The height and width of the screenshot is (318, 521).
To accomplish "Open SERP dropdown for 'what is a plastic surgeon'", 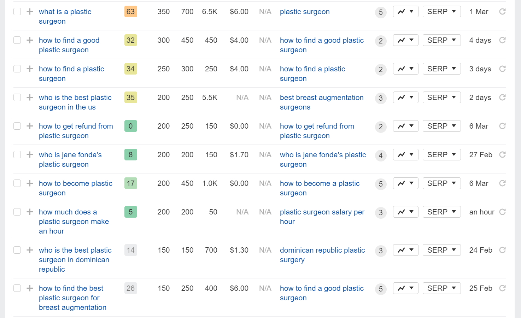I will [x=441, y=12].
